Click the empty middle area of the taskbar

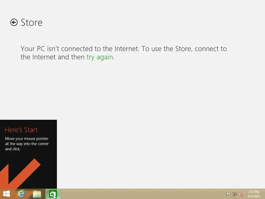142,194
